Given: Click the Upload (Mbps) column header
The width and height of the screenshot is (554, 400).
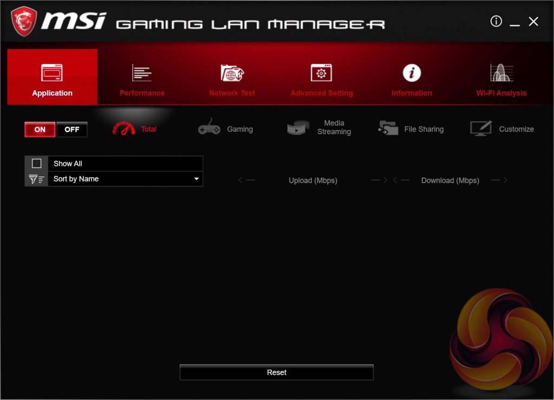Looking at the screenshot, I should point(313,181).
